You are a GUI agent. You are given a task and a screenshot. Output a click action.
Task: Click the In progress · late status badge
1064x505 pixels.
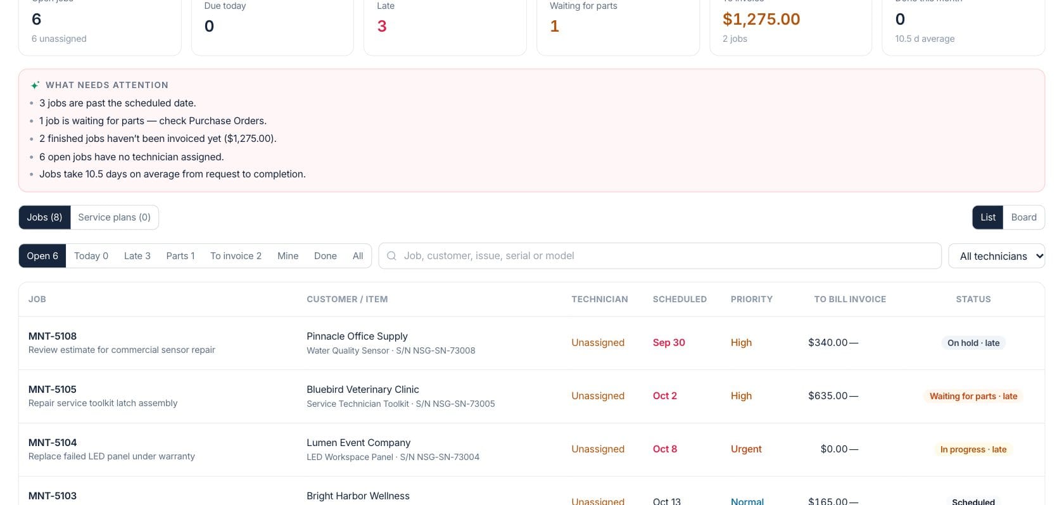pyautogui.click(x=973, y=449)
